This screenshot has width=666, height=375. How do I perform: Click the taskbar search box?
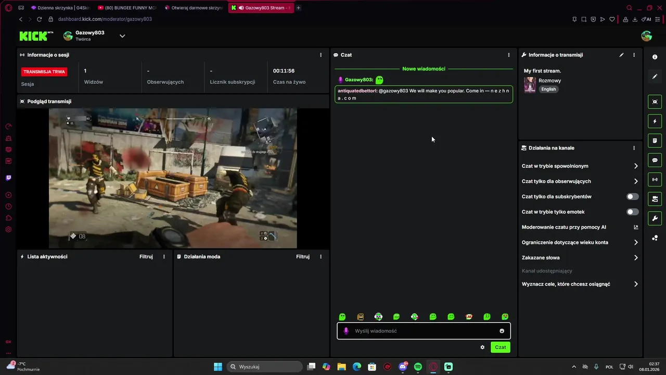[x=264, y=367]
